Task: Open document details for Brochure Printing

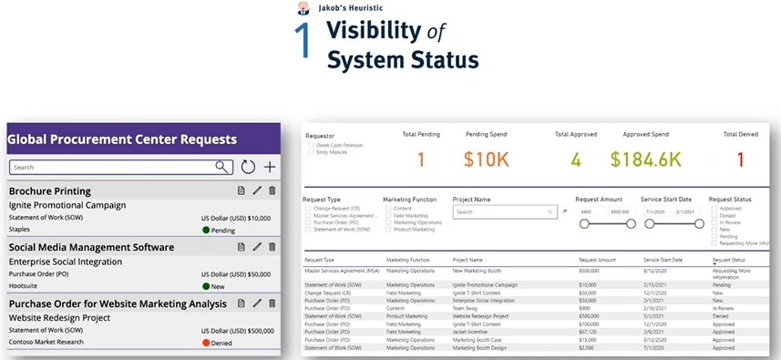Action: pos(241,190)
